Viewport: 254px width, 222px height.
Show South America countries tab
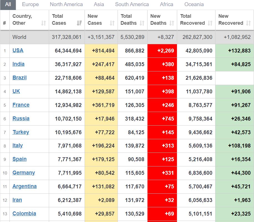click(x=132, y=4)
